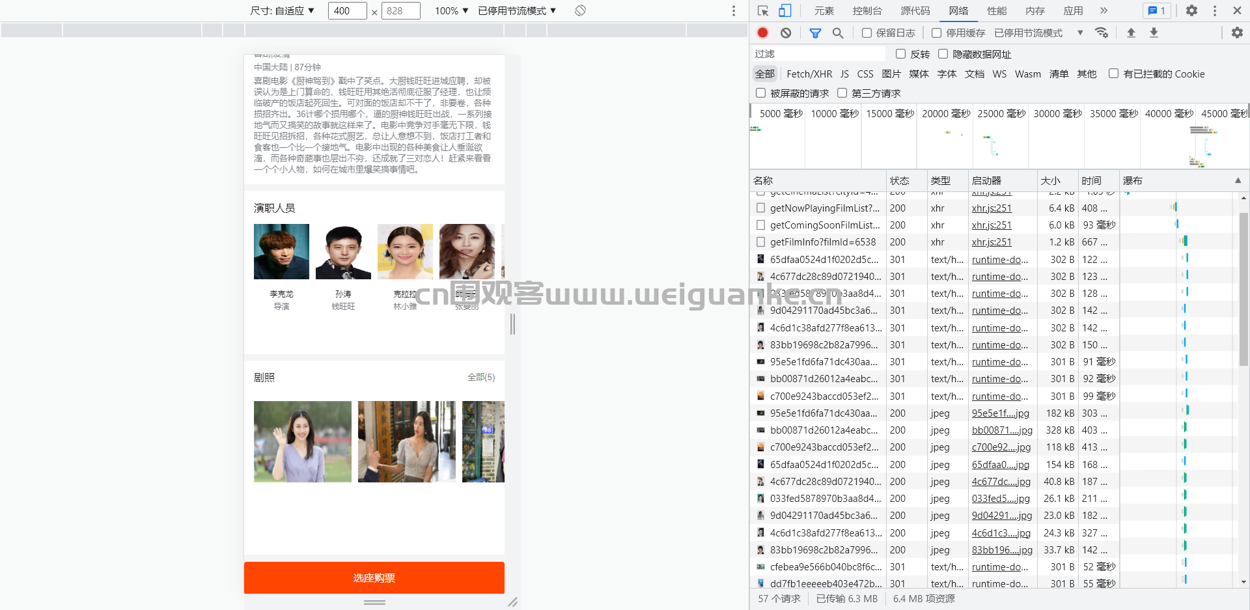Import HAR file upload icon
This screenshot has height=610, width=1250.
(1131, 33)
